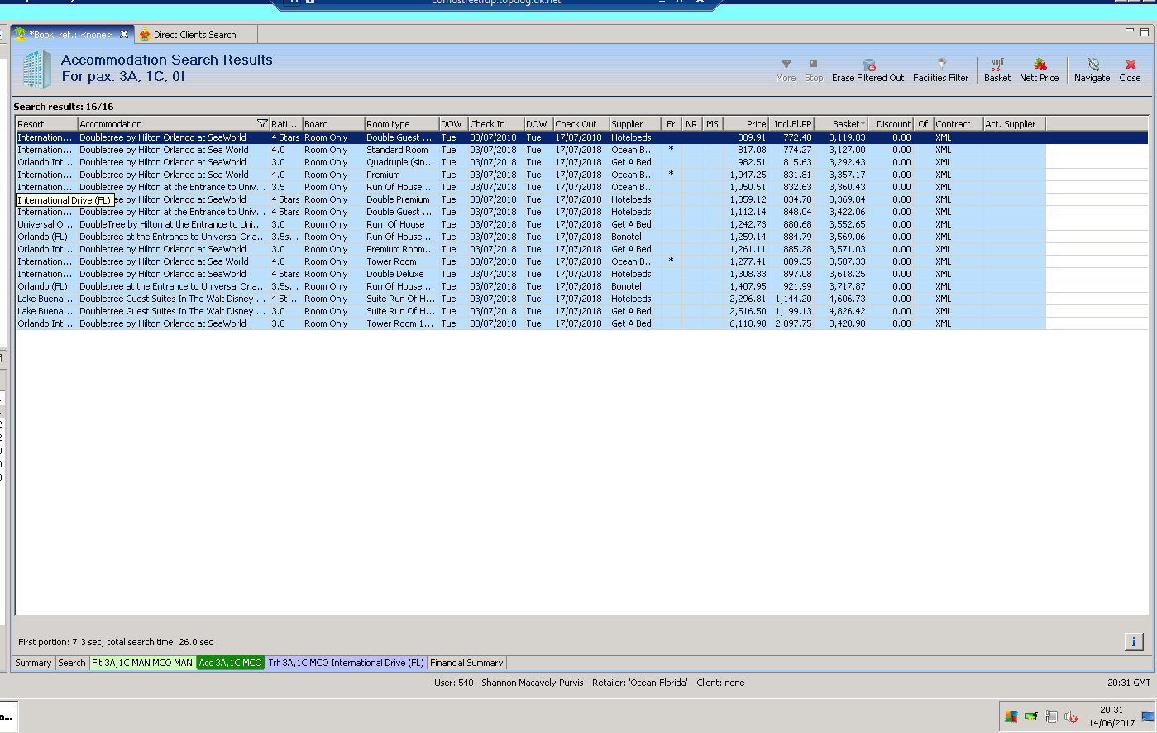Click the Accommodation column filter icon
Image resolution: width=1157 pixels, height=733 pixels.
click(262, 124)
